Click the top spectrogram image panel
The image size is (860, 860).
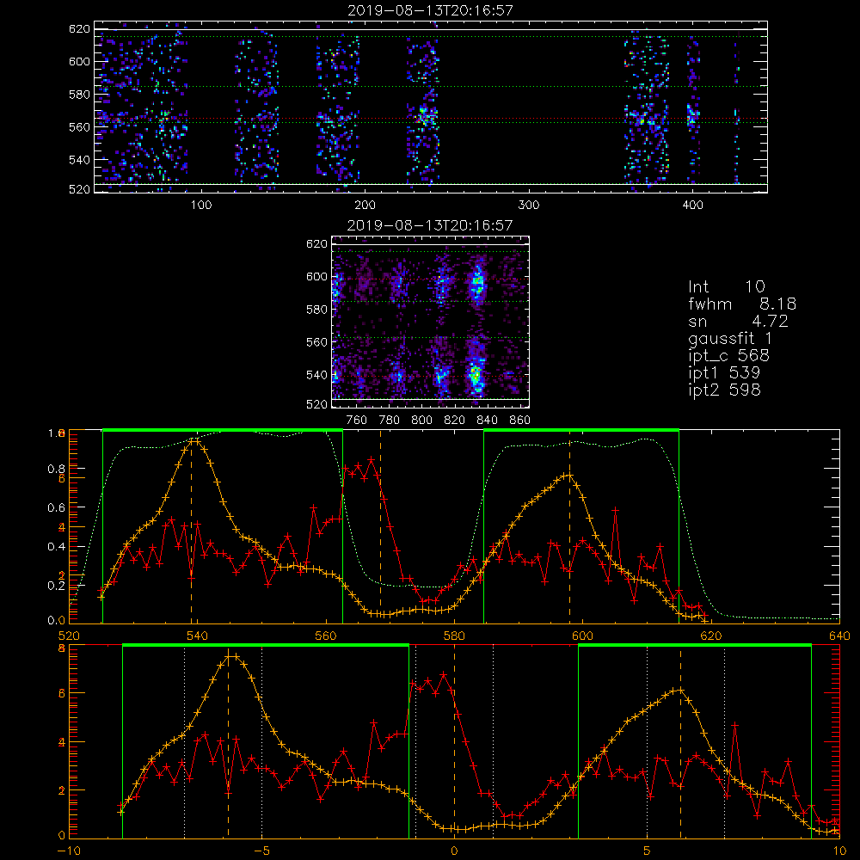[x=431, y=107]
